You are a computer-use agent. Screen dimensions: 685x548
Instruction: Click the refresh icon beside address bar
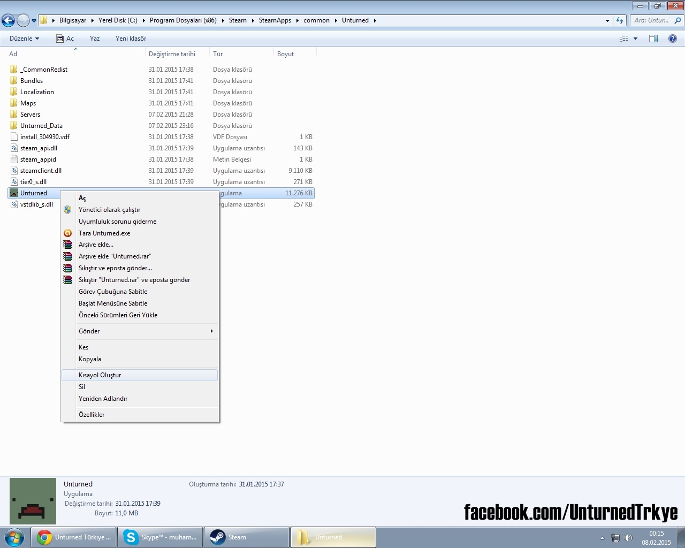point(620,20)
